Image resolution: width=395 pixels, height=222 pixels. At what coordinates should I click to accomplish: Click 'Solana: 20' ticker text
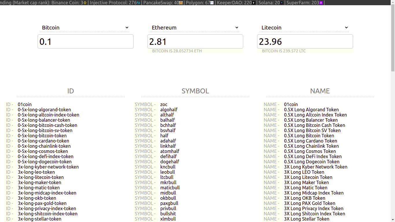[x=269, y=3]
